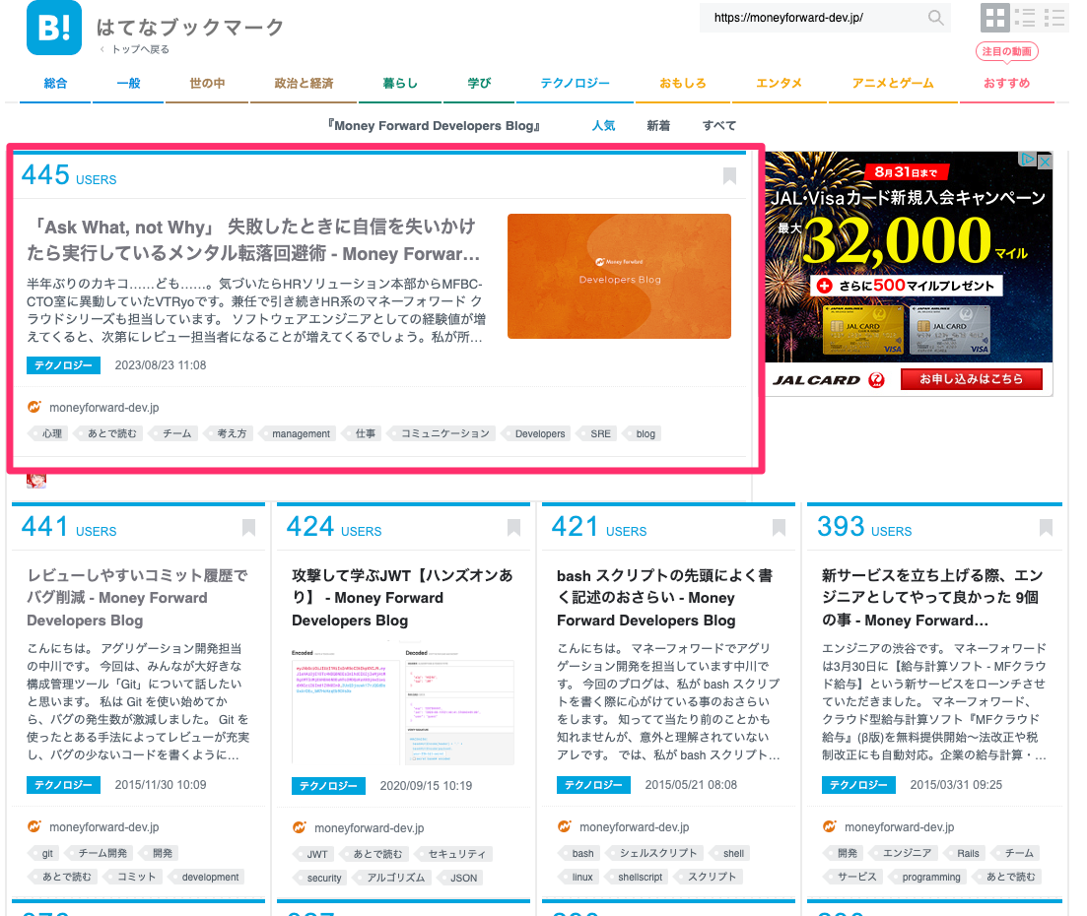1087x916 pixels.
Task: Click テクノロジー label on 2015/11/30 article
Action: click(63, 784)
